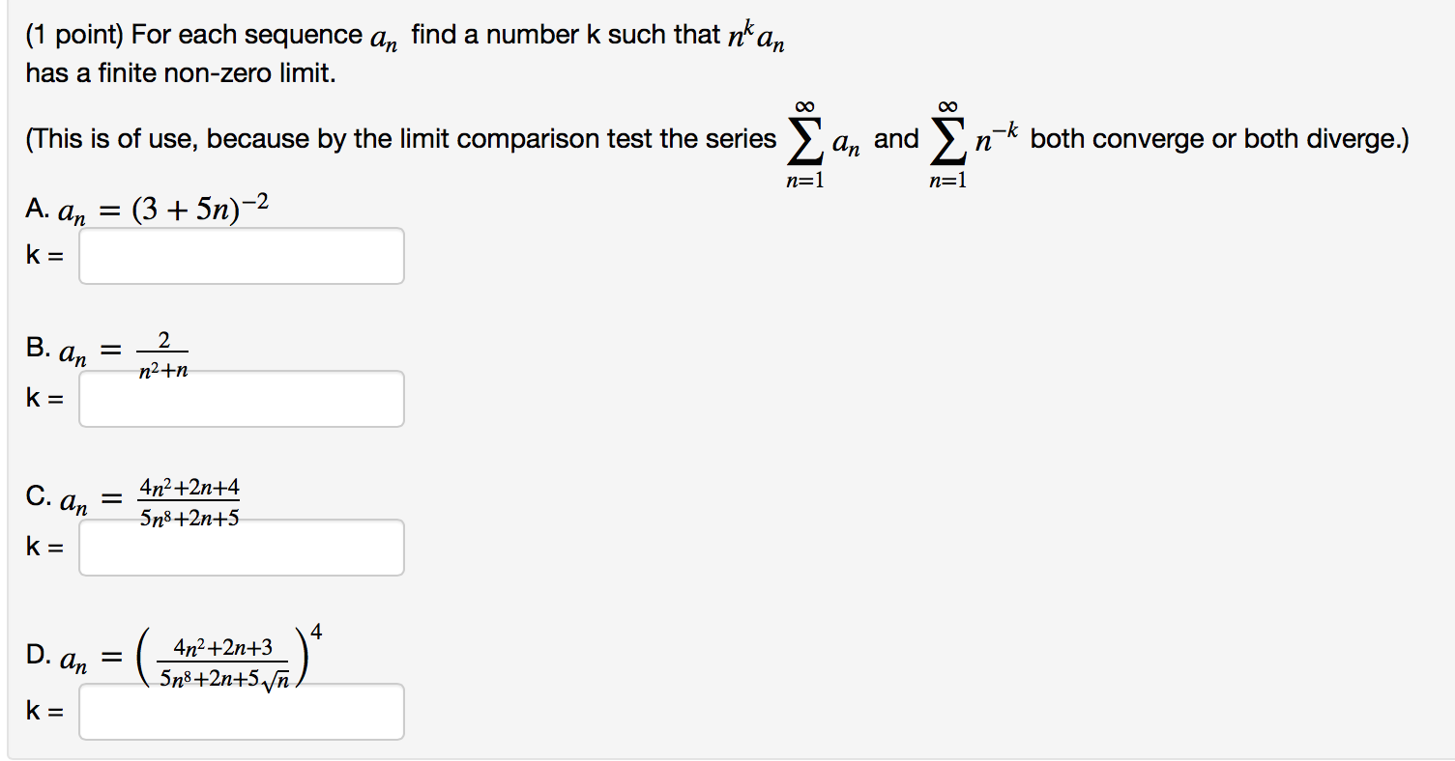
Task: Click the k answer box for part D
Action: click(x=241, y=711)
